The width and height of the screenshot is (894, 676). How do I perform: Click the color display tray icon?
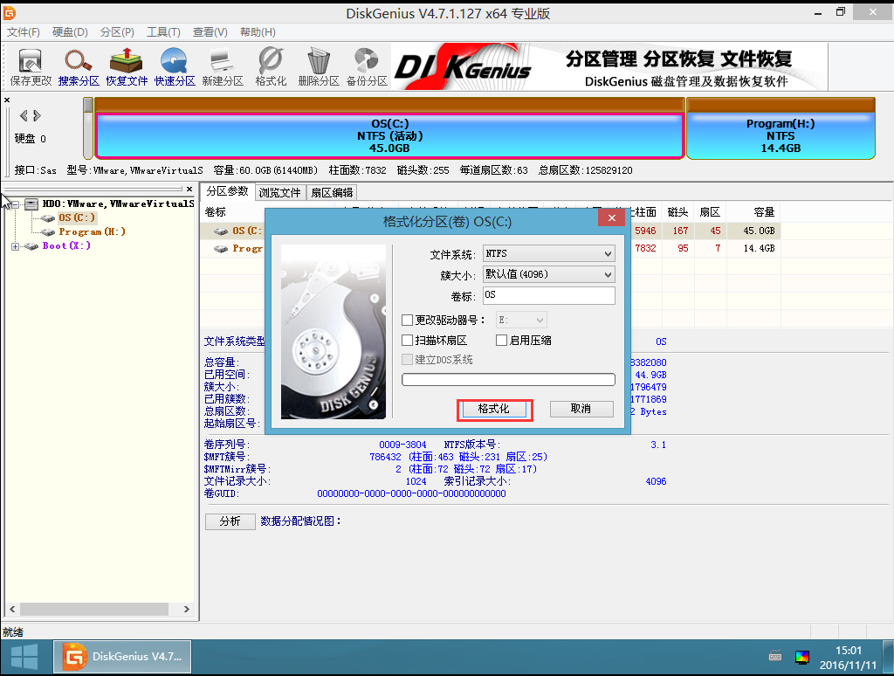[x=802, y=657]
